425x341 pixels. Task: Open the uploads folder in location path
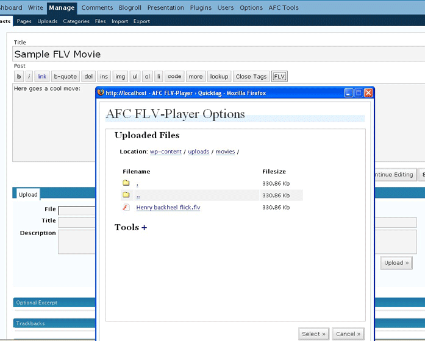click(x=199, y=152)
